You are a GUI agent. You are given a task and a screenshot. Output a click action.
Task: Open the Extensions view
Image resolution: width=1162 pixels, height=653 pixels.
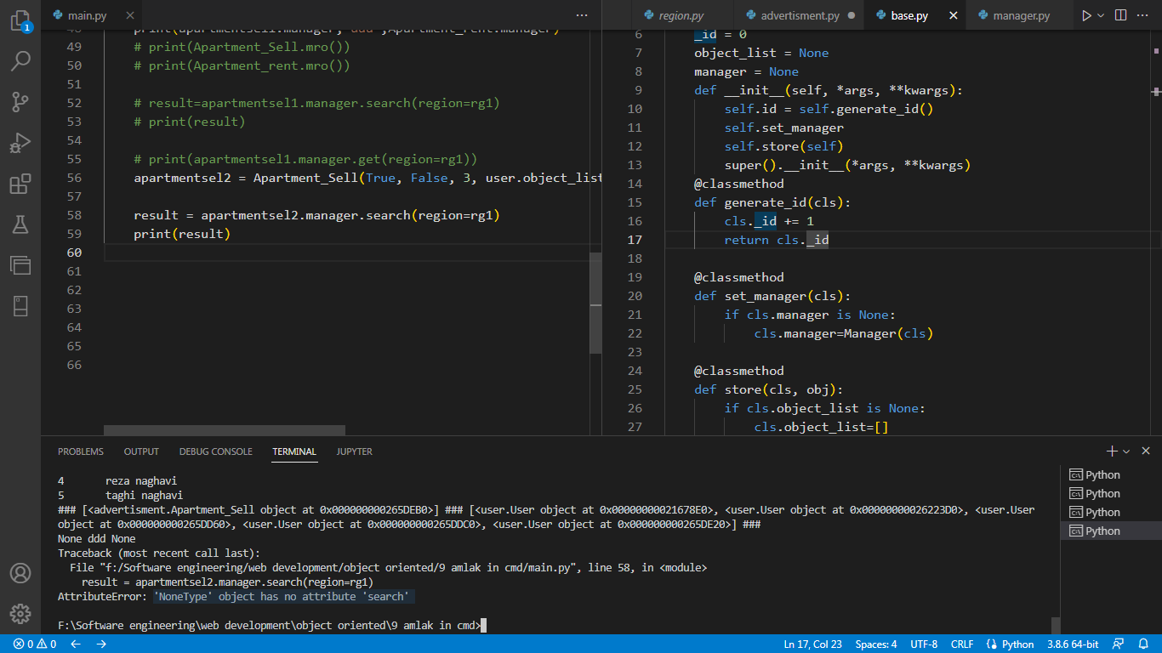pyautogui.click(x=20, y=184)
